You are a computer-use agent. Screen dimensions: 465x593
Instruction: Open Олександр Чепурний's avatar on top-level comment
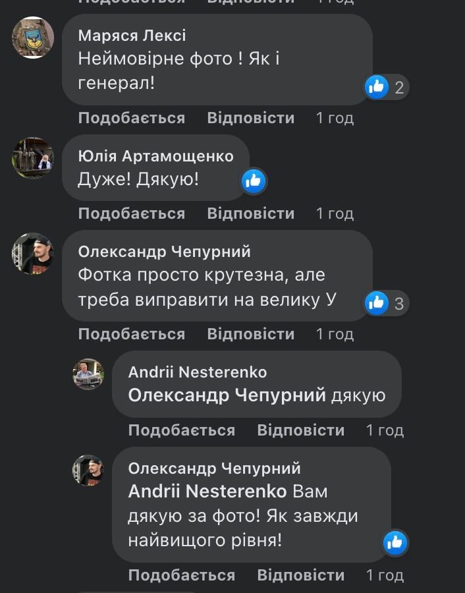coord(32,254)
